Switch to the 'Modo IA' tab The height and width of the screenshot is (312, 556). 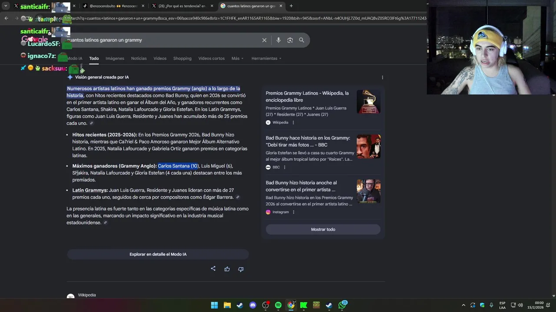coord(75,58)
